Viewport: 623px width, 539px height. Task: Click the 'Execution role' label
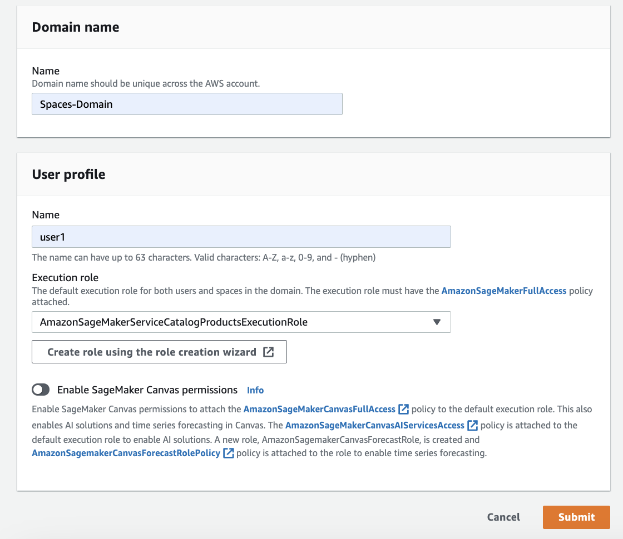click(65, 277)
